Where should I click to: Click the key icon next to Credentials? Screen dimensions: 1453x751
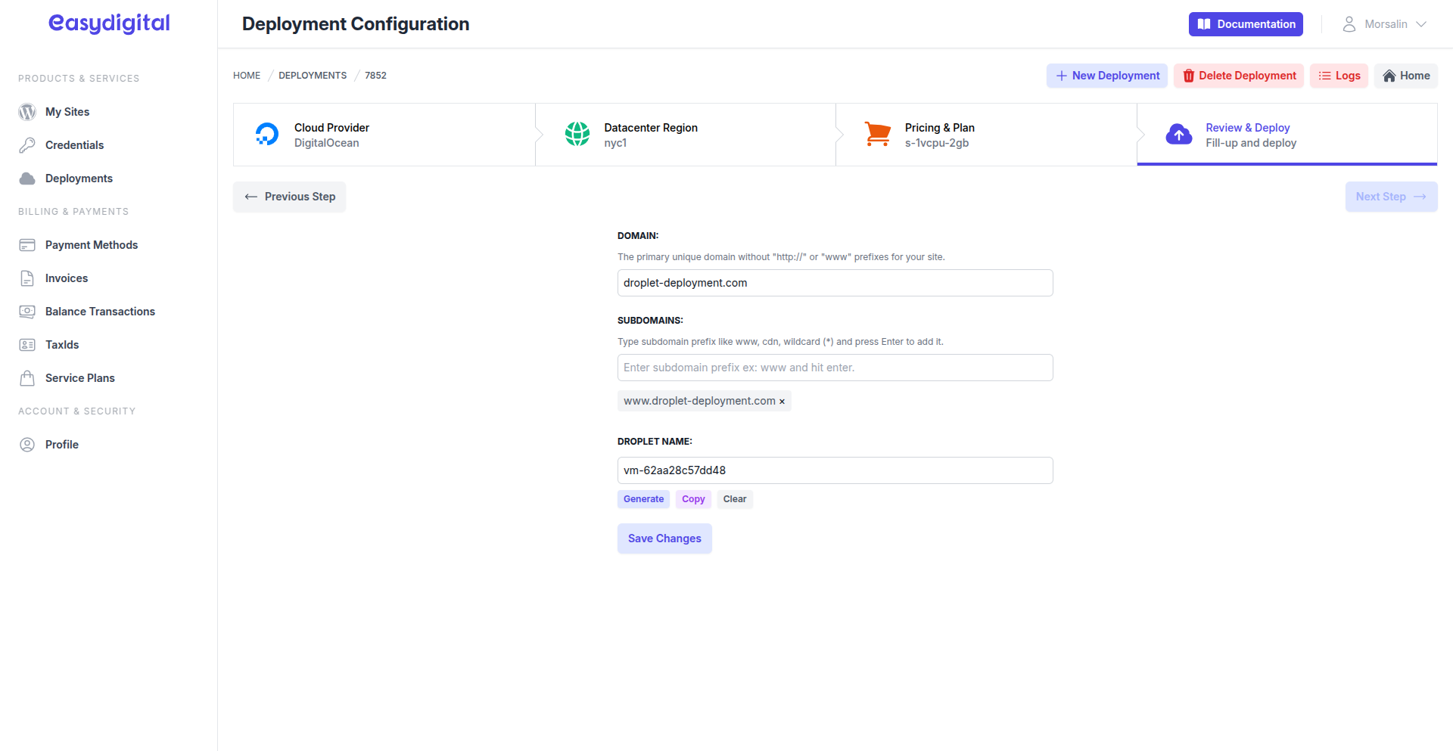(27, 144)
